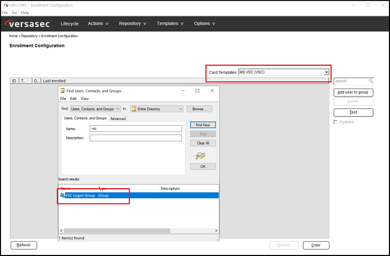Minimize the Find Users dialog
The height and width of the screenshot is (256, 390).
pos(183,91)
